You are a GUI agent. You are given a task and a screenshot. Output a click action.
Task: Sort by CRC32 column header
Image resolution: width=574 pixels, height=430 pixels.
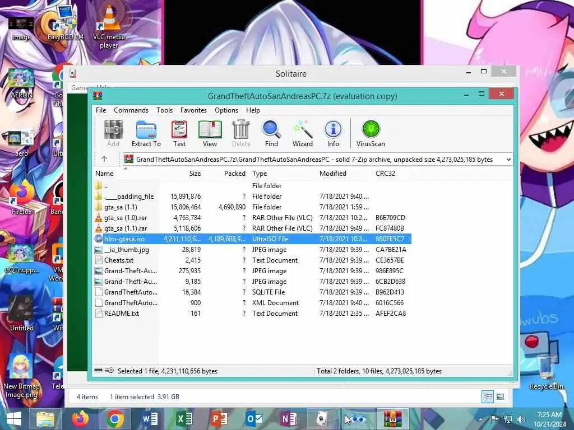(x=392, y=174)
